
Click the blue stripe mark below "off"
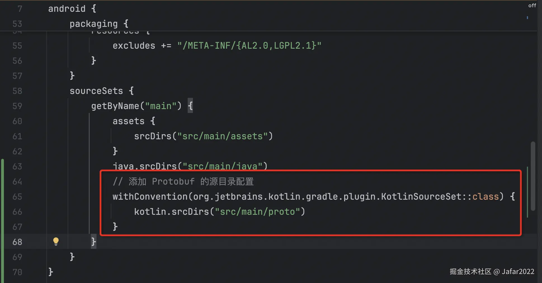527,18
